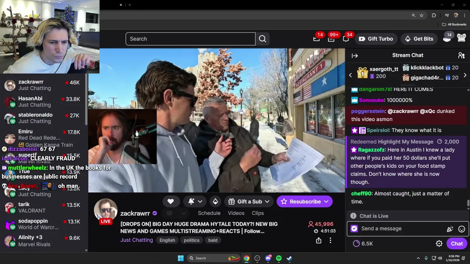The width and height of the screenshot is (470, 264).
Task: Show previous gift leaderboard entries arrow
Action: tap(350, 75)
